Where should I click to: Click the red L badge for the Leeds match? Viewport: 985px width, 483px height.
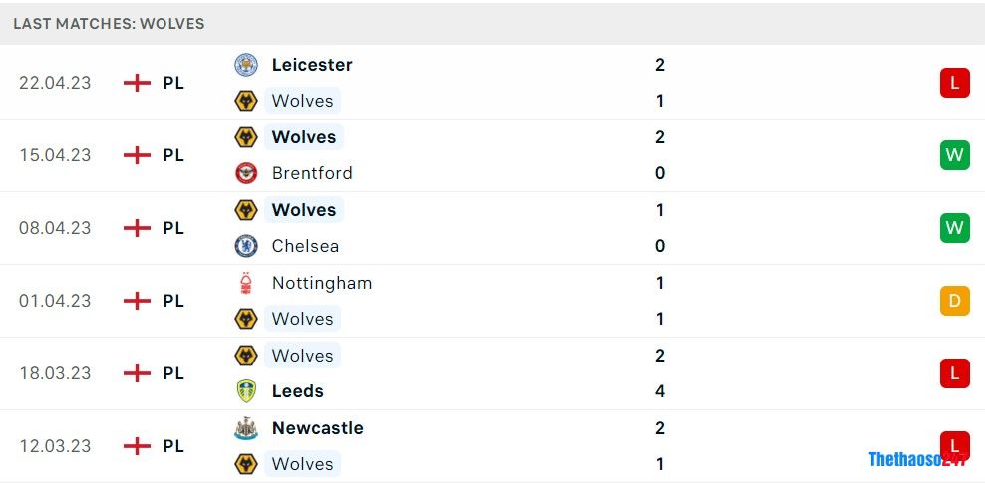point(954,373)
